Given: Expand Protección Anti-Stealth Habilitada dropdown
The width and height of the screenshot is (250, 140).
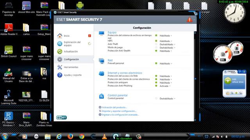Looking at the screenshot, I should click(x=166, y=51).
